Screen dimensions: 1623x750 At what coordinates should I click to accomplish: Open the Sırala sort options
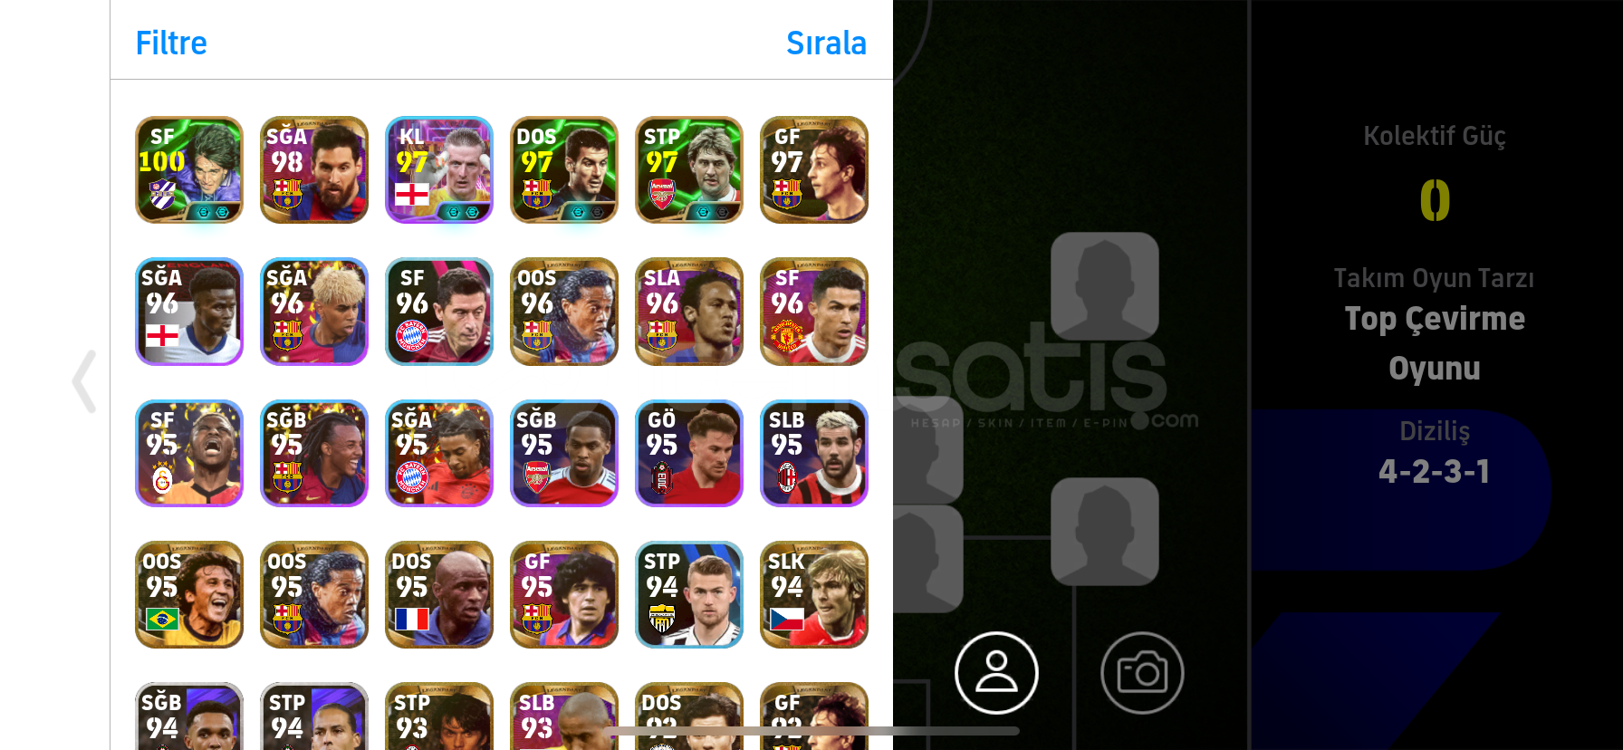826,43
